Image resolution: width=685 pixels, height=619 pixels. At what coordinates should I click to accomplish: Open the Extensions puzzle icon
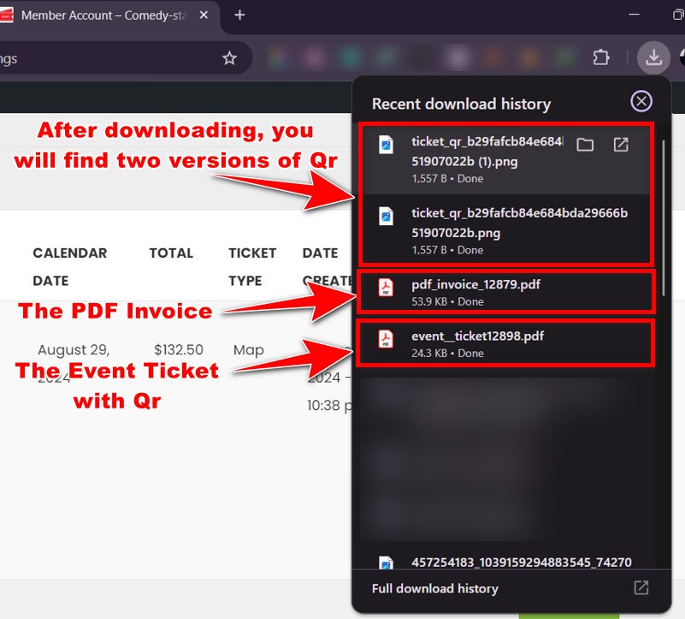(x=601, y=58)
